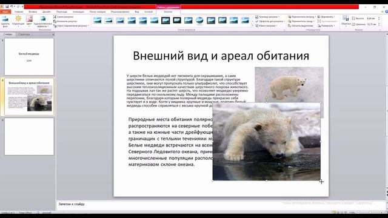Switch to the Дизайн (Design) tab

(46, 12)
